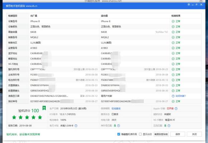Click the green check icon in the 监管型号 row
Screen dimensions: 208x143
[173, 48]
